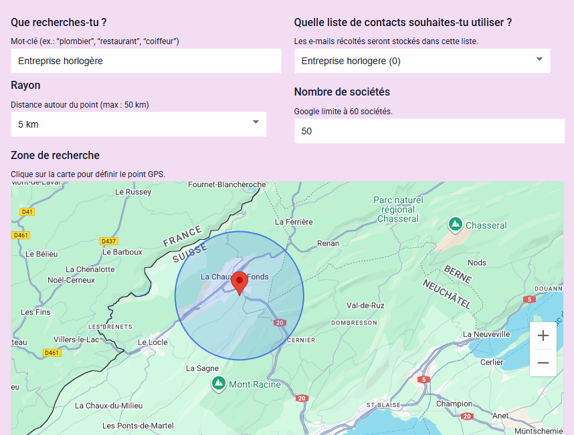Viewport: 574px width, 435px height.
Task: Open the Entreprise horlogere contact list dropdown
Action: point(422,60)
